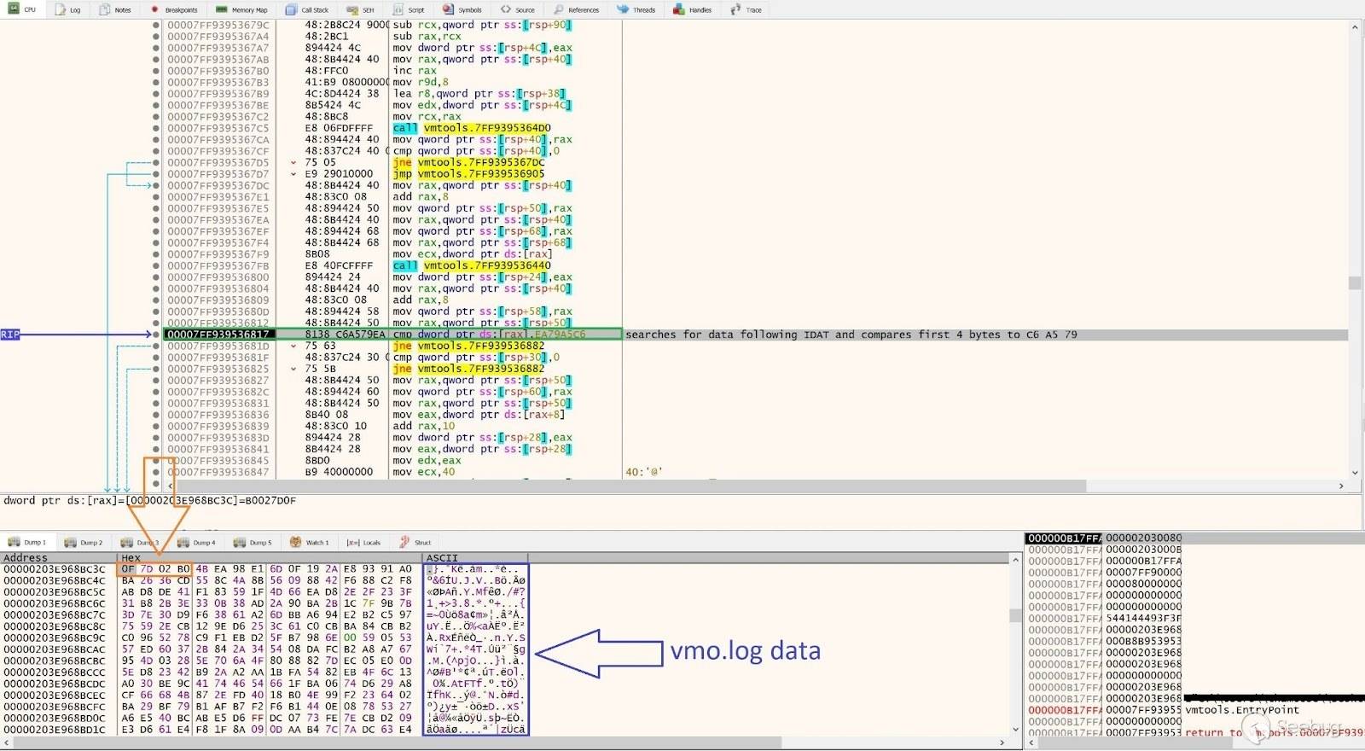Toggle breakpoint bullet at address 00007FF9395367D5
This screenshot has width=1365, height=751.
pos(156,162)
